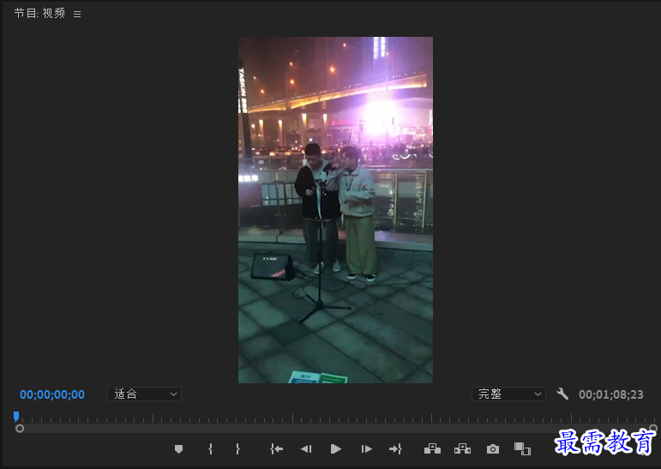Image resolution: width=661 pixels, height=469 pixels.
Task: Click the Go to In button
Action: click(x=277, y=449)
